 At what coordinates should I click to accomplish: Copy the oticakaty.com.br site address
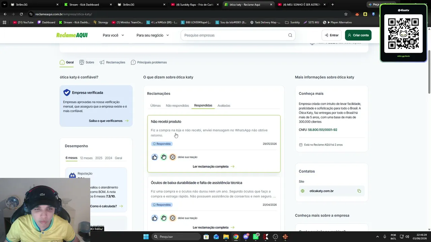click(359, 191)
